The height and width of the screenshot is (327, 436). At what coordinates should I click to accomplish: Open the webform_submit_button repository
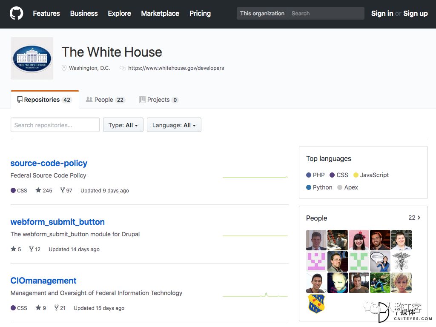point(57,222)
